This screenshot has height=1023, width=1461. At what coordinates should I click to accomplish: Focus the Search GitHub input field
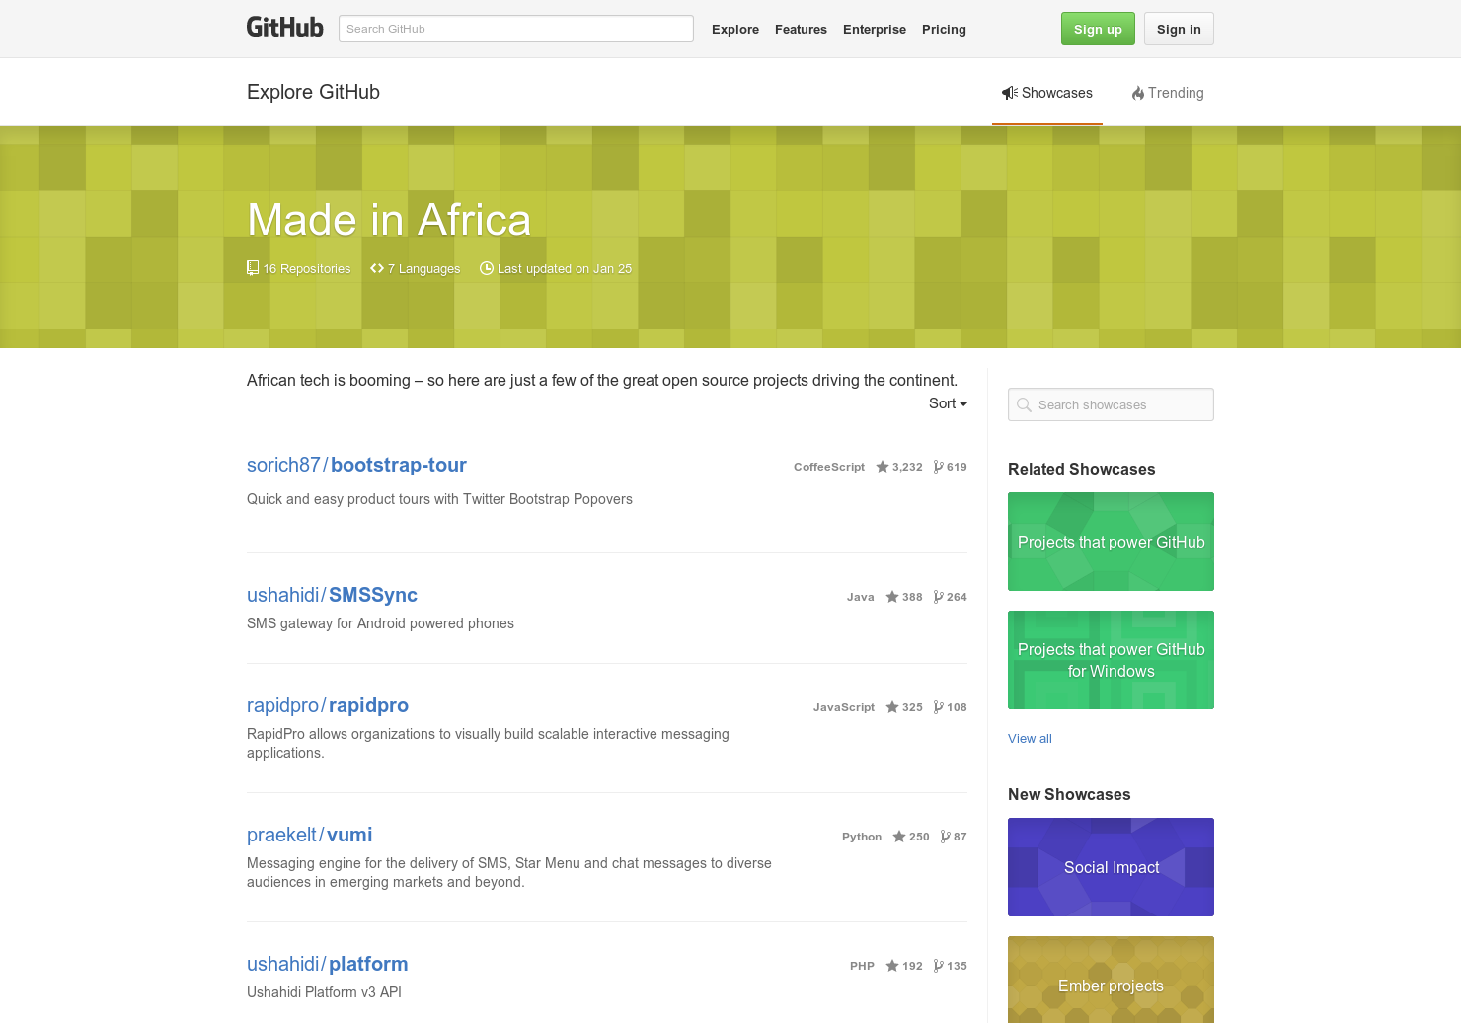[515, 29]
